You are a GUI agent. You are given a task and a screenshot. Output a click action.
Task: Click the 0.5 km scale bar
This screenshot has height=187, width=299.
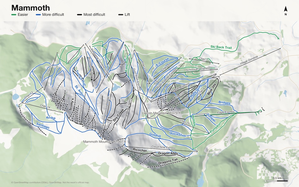coord(277,180)
